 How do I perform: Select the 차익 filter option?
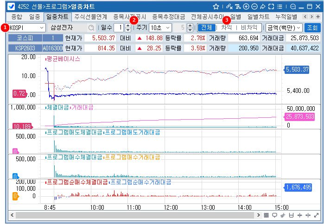pos(226,28)
